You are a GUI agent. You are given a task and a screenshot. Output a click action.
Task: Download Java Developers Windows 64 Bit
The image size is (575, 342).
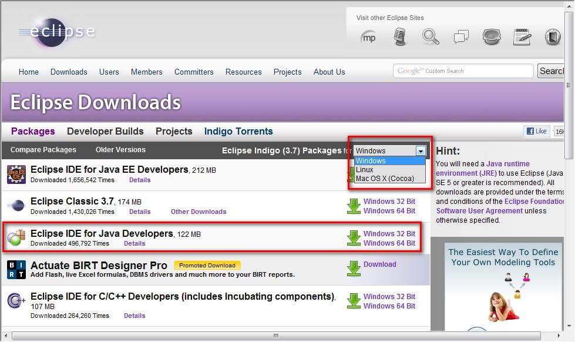pos(389,243)
